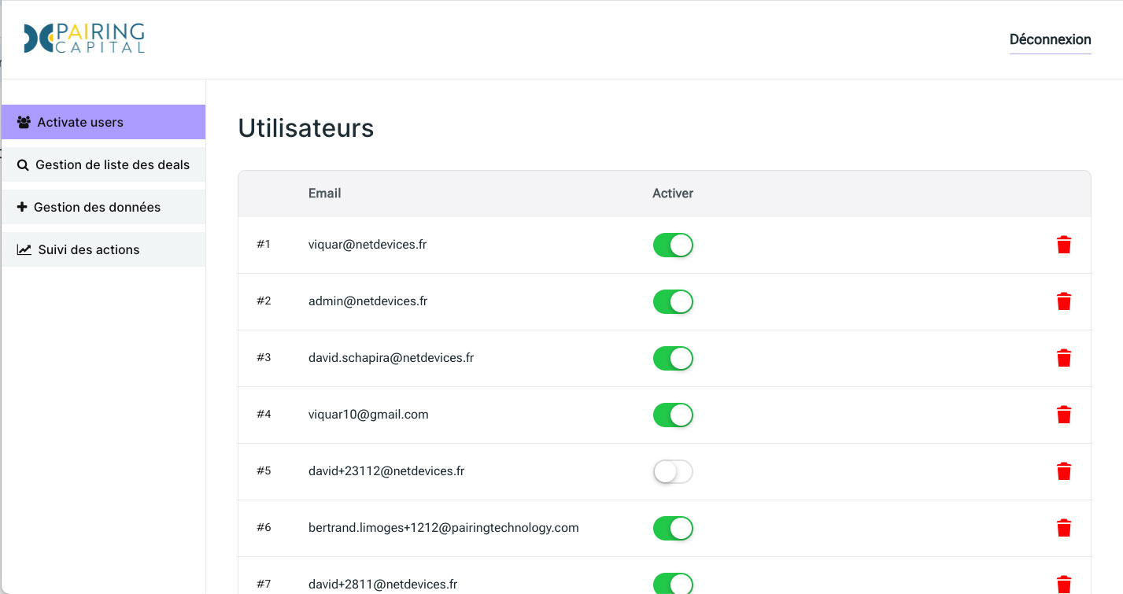Click row number #7

pos(264,585)
